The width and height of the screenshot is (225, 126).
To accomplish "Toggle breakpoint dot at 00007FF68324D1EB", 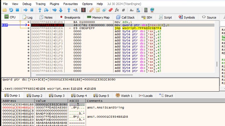I will point(28,31).
